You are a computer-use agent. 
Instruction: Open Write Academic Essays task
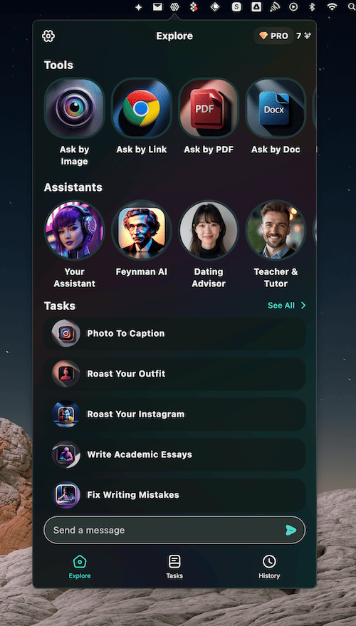coord(175,454)
